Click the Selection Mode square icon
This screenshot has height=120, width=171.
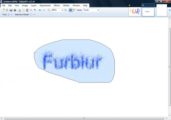[x=31, y=15]
